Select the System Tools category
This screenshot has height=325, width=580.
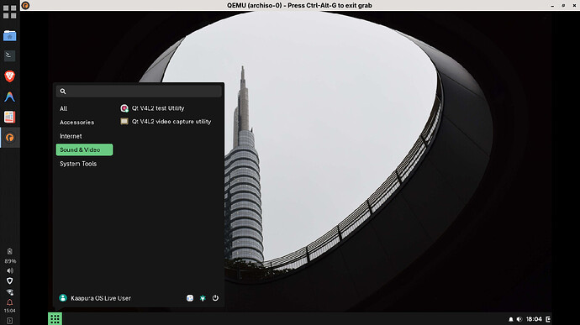click(x=78, y=164)
